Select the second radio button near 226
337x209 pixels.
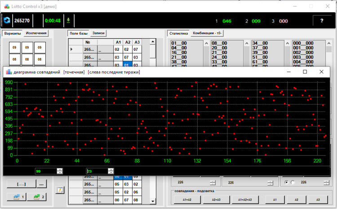[x=294, y=182]
